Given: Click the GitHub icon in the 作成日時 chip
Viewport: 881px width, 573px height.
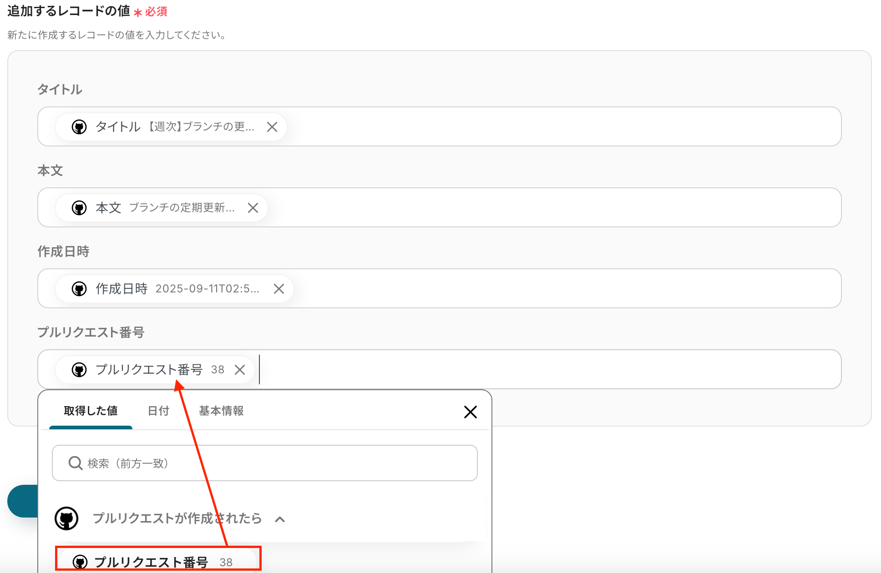Looking at the screenshot, I should coord(79,289).
